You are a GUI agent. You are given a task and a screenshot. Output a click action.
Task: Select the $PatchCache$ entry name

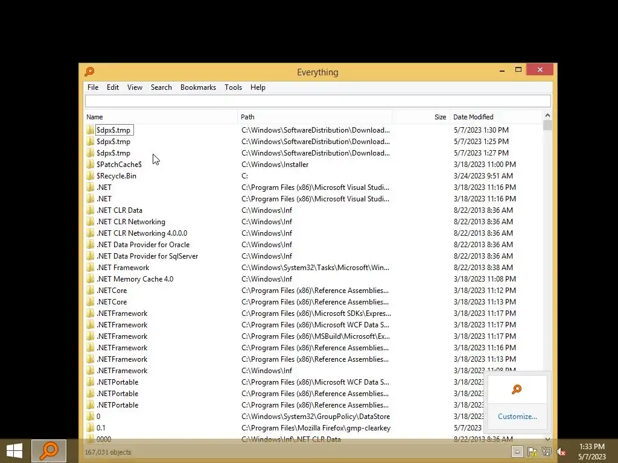(119, 164)
